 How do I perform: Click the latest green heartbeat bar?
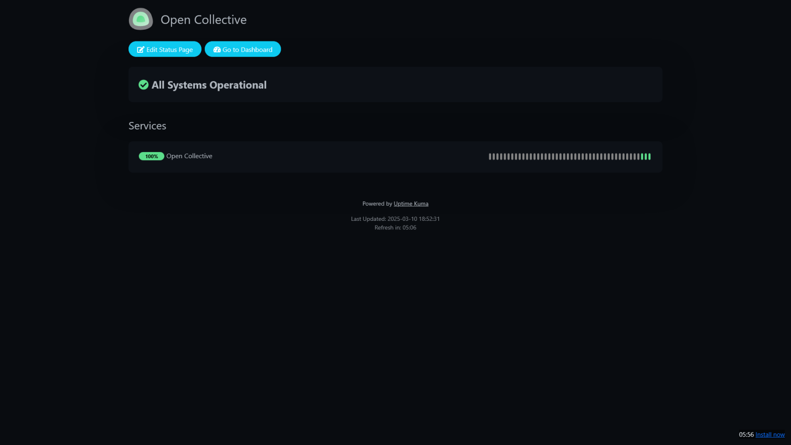point(649,156)
